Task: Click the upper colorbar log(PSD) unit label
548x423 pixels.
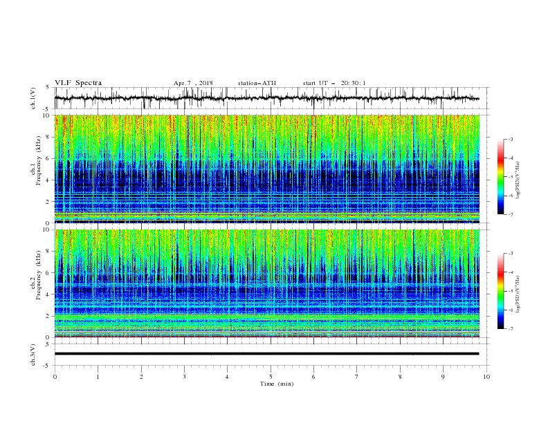Action: click(518, 180)
